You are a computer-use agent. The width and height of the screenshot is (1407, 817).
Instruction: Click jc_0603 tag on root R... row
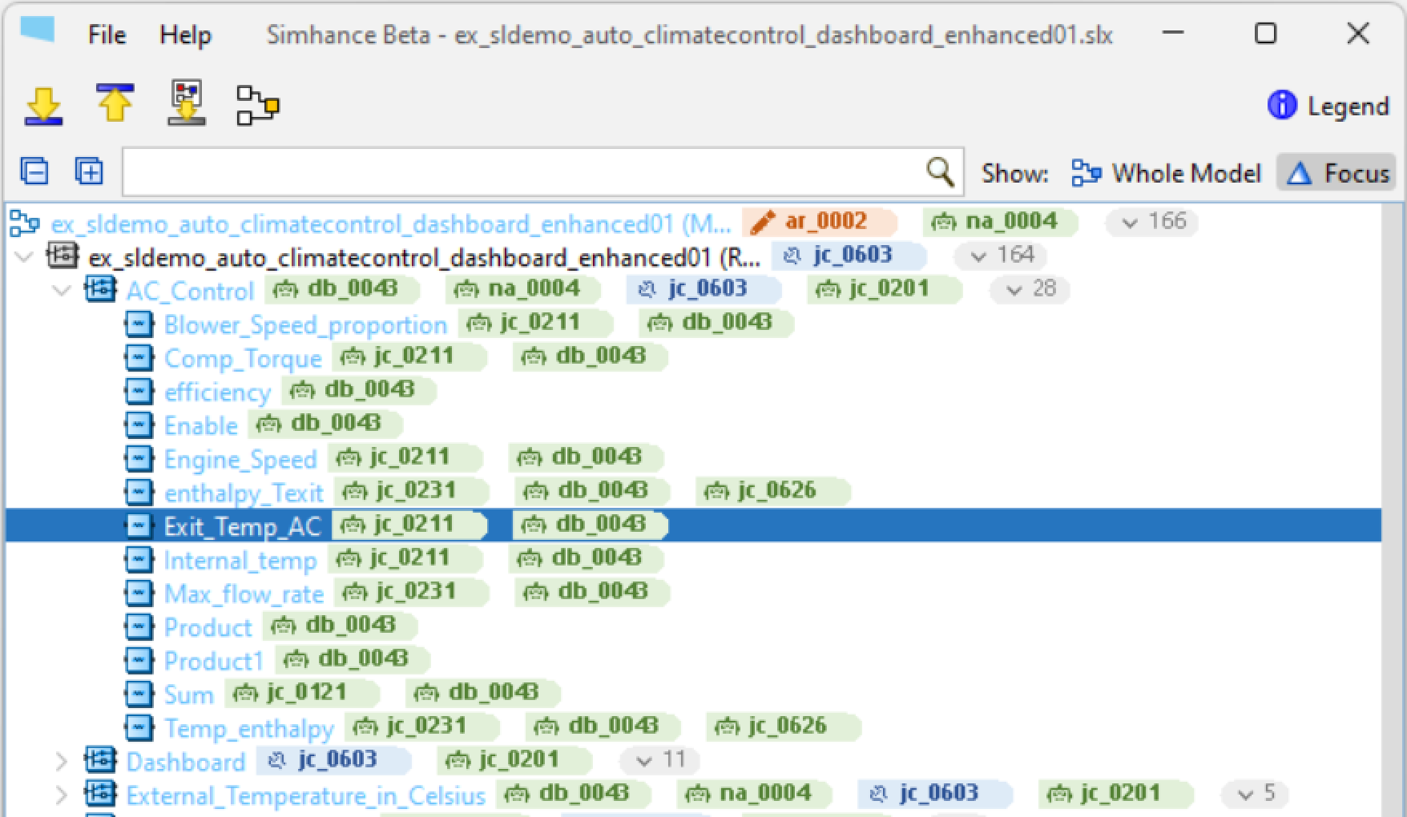849,256
